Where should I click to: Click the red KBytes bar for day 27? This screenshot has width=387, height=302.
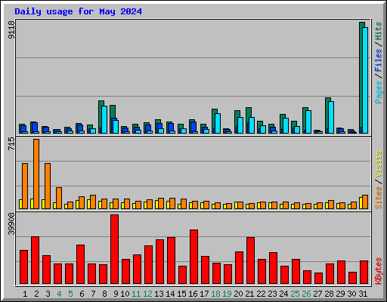click(318, 279)
